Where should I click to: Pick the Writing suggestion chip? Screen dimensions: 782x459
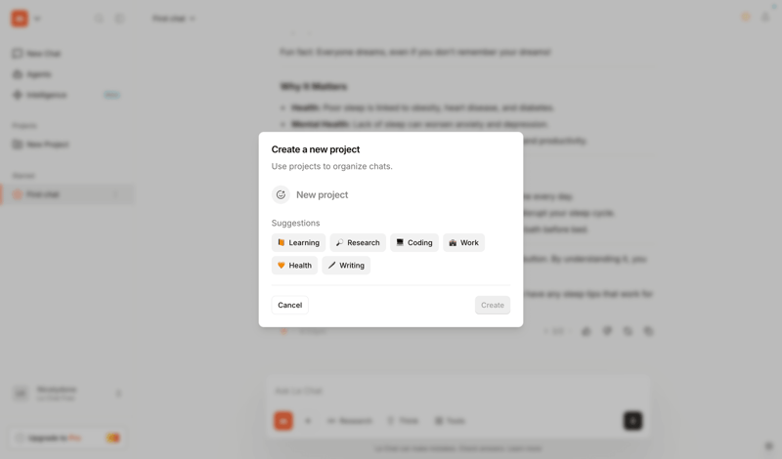pyautogui.click(x=346, y=265)
